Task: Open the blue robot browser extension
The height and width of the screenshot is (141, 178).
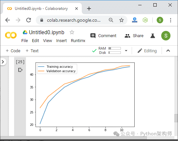Action: (135, 20)
